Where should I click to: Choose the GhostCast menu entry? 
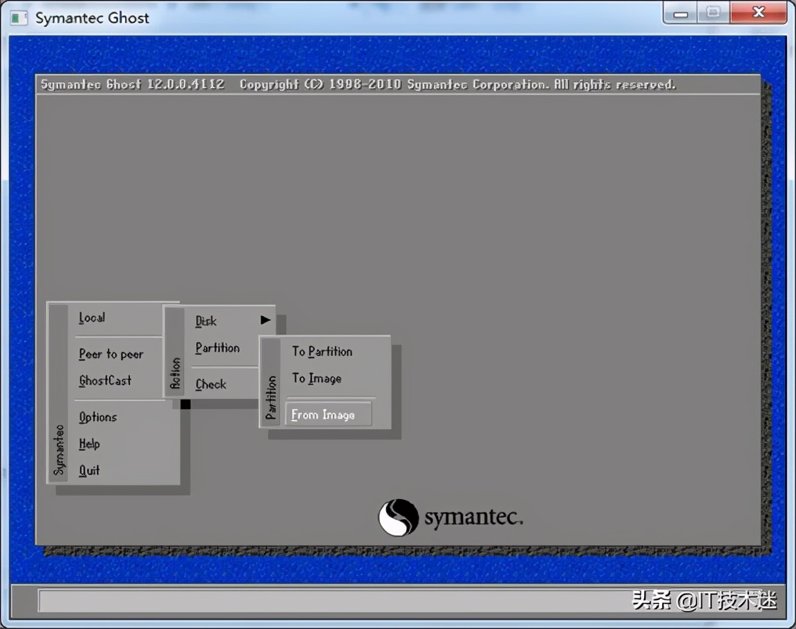pos(105,380)
